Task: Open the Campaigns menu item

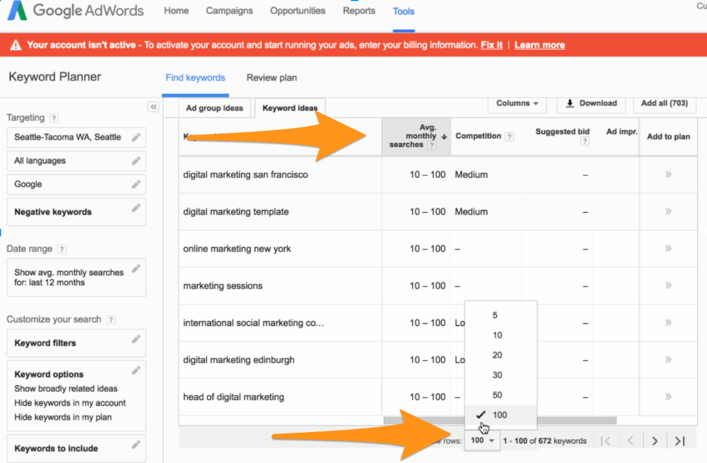Action: [x=229, y=11]
